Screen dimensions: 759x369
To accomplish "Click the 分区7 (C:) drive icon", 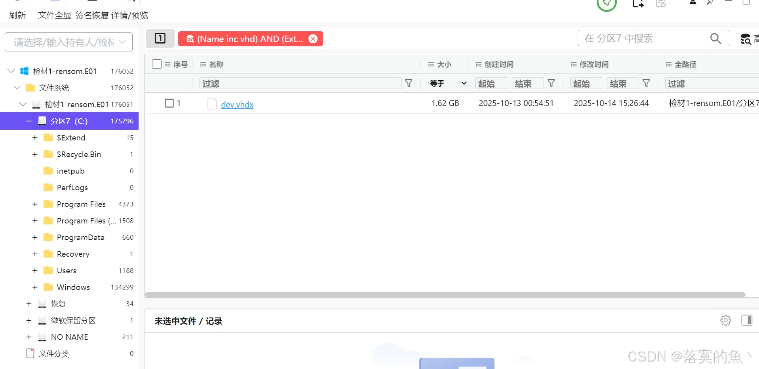I will click(x=42, y=121).
